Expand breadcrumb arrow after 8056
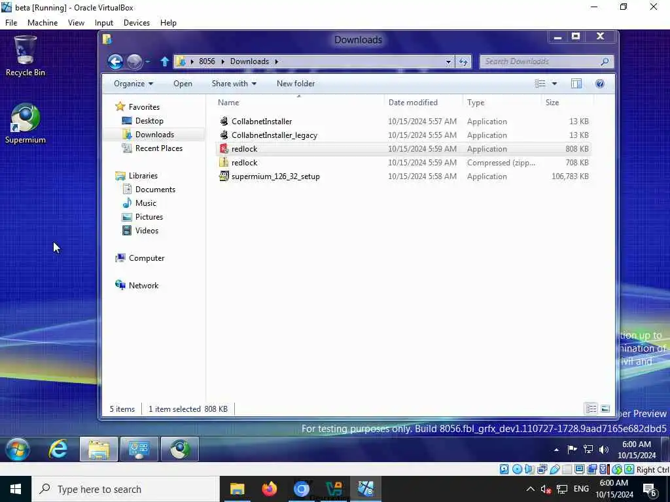Viewport: 670px width, 502px height. 222,61
